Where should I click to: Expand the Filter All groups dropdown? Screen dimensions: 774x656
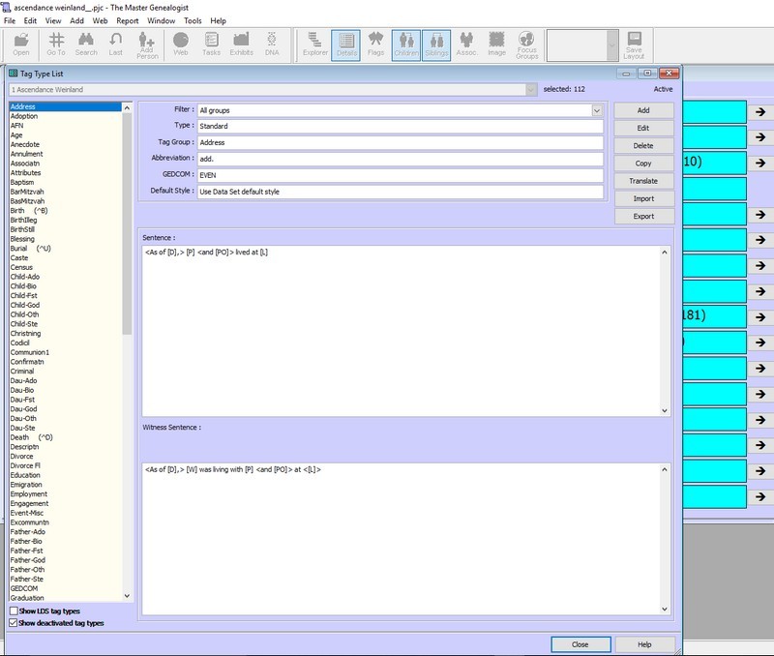597,110
